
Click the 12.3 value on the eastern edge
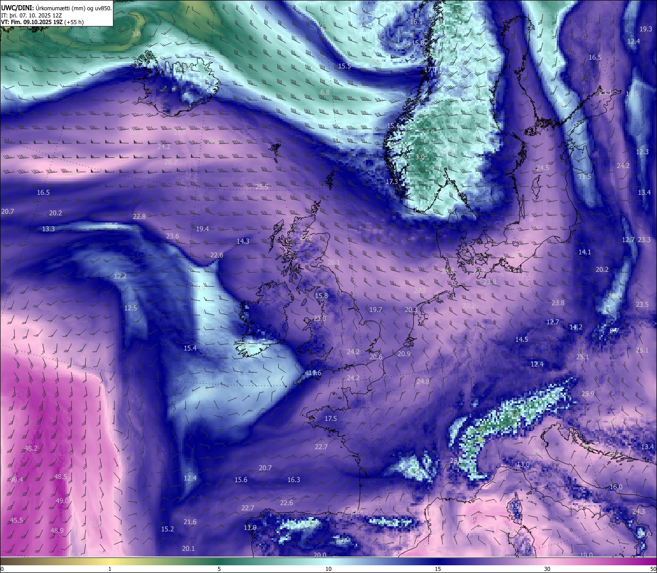pyautogui.click(x=642, y=152)
